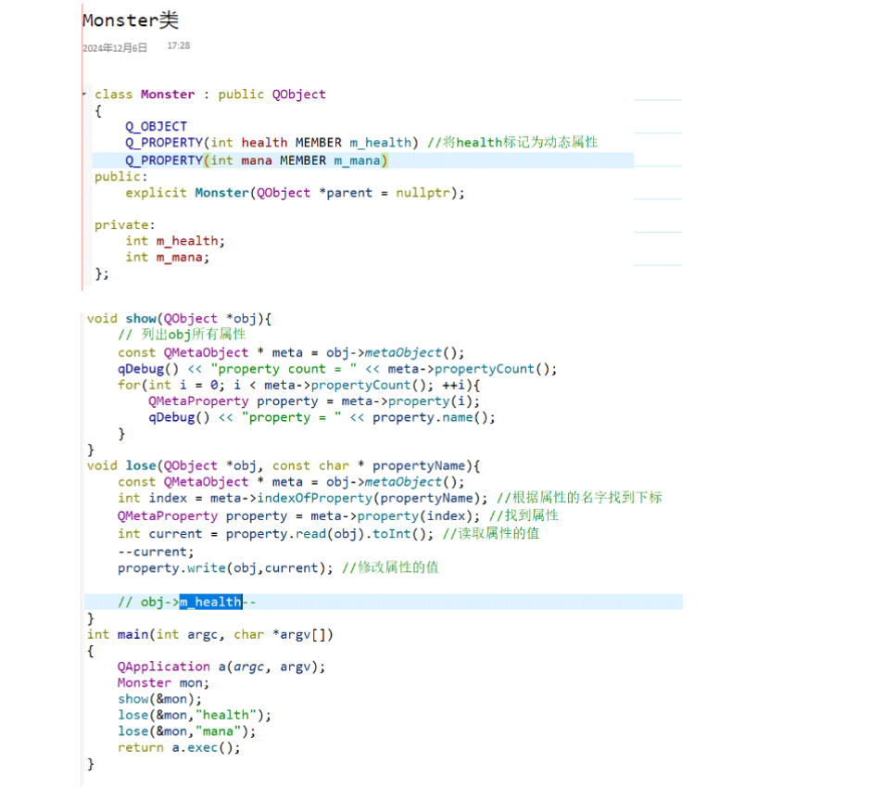The width and height of the screenshot is (871, 788).
Task: Click the lose(&mon,"mana"); call
Action: coord(186,731)
